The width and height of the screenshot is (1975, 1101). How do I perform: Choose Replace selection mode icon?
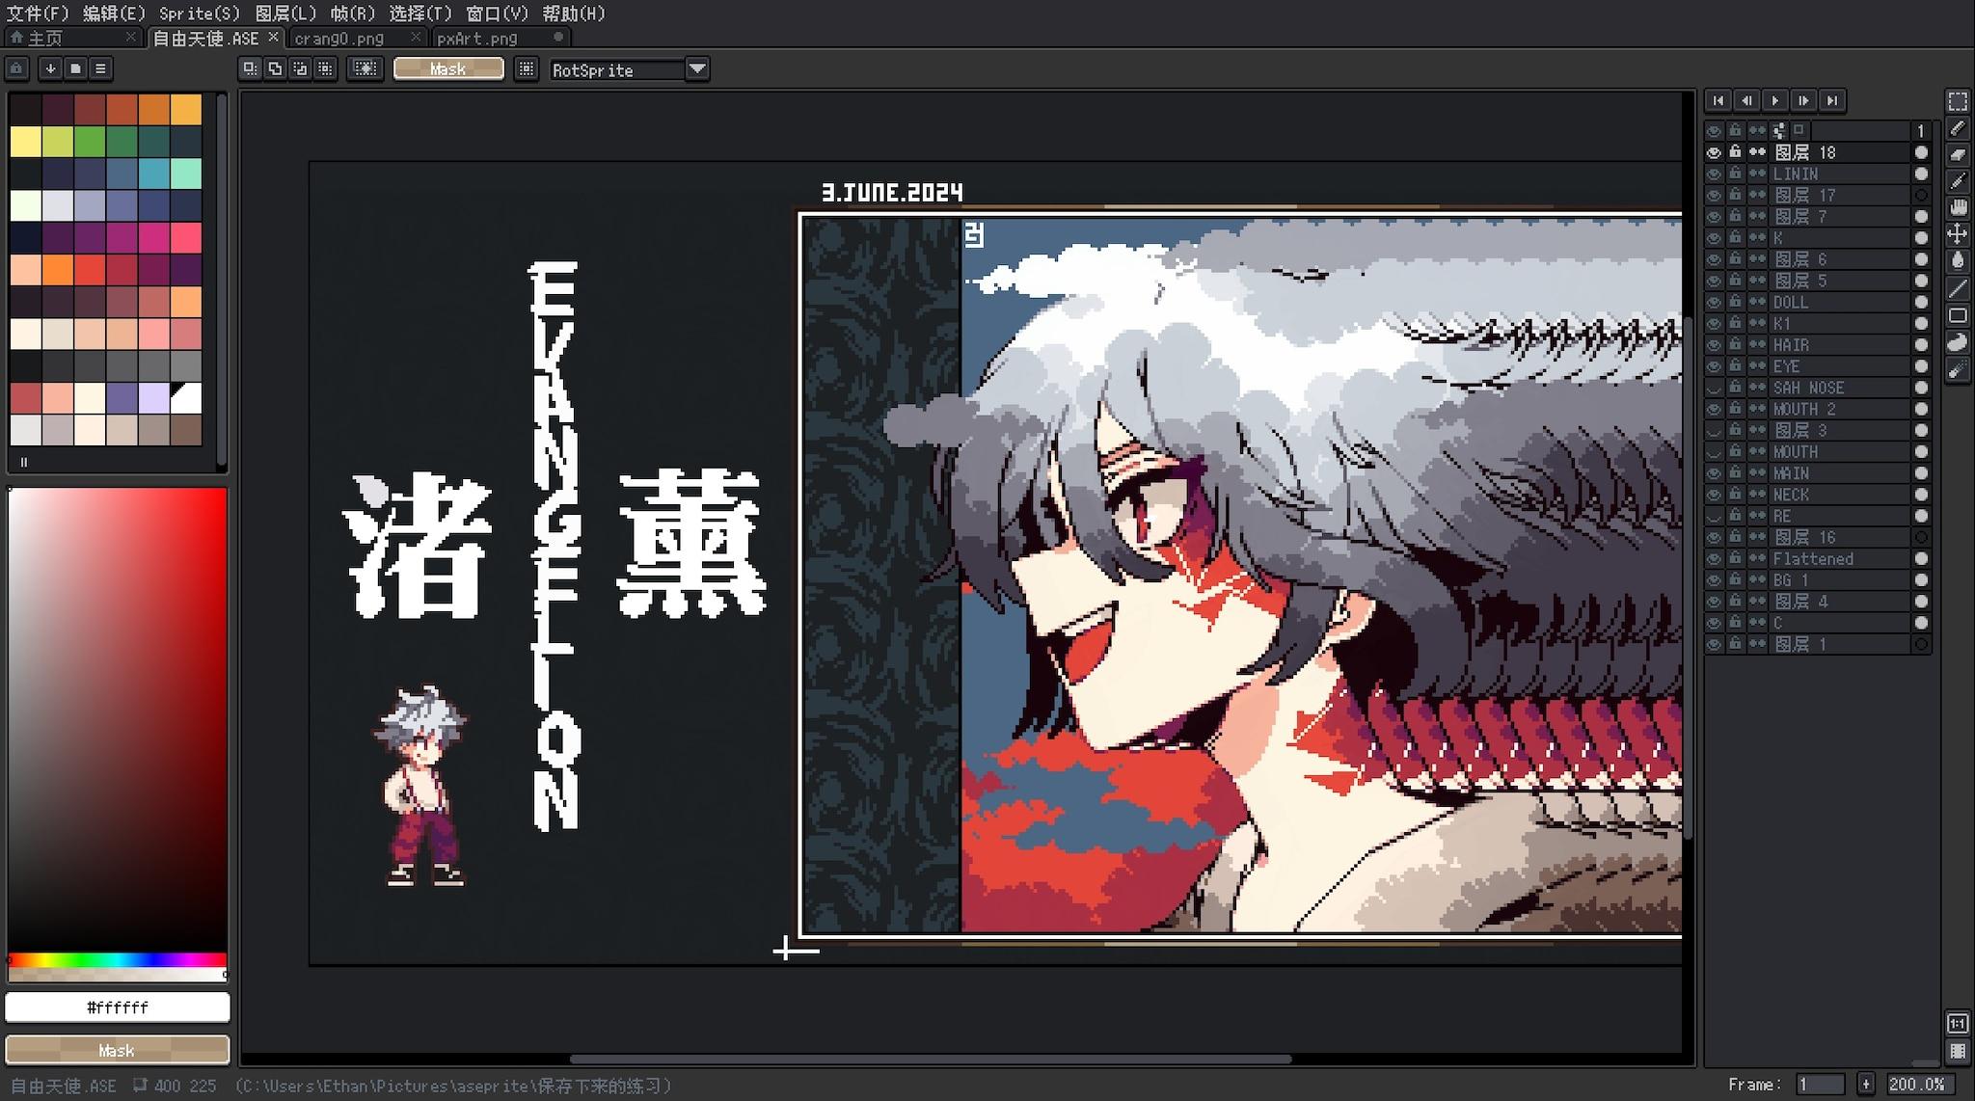coord(250,68)
